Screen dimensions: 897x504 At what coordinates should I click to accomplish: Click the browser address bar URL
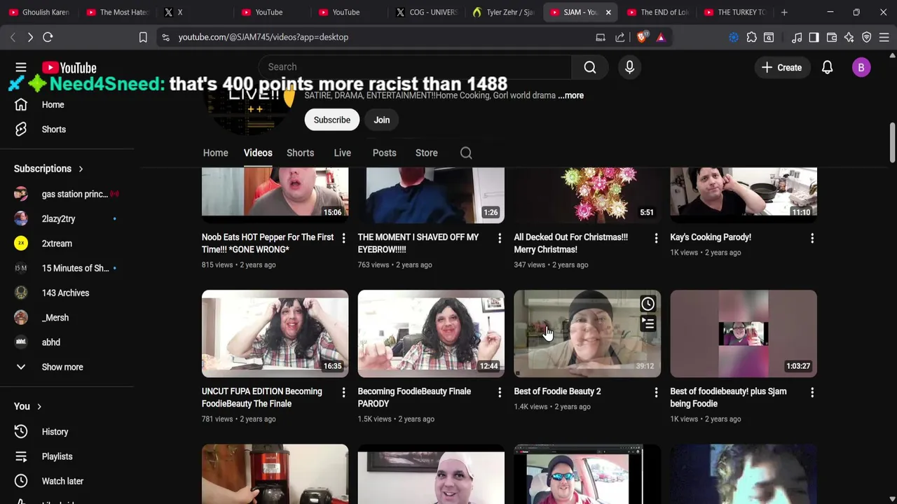click(x=263, y=37)
